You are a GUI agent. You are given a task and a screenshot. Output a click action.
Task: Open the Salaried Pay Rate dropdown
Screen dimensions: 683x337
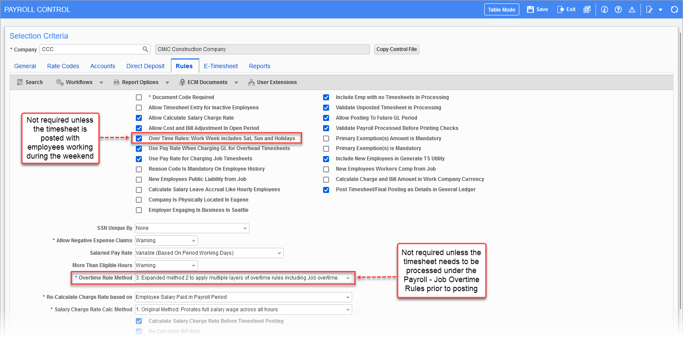tap(209, 253)
